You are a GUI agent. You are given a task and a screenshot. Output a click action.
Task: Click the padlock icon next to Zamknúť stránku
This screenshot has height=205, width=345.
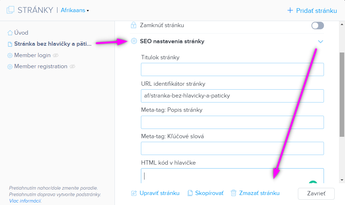[133, 25]
